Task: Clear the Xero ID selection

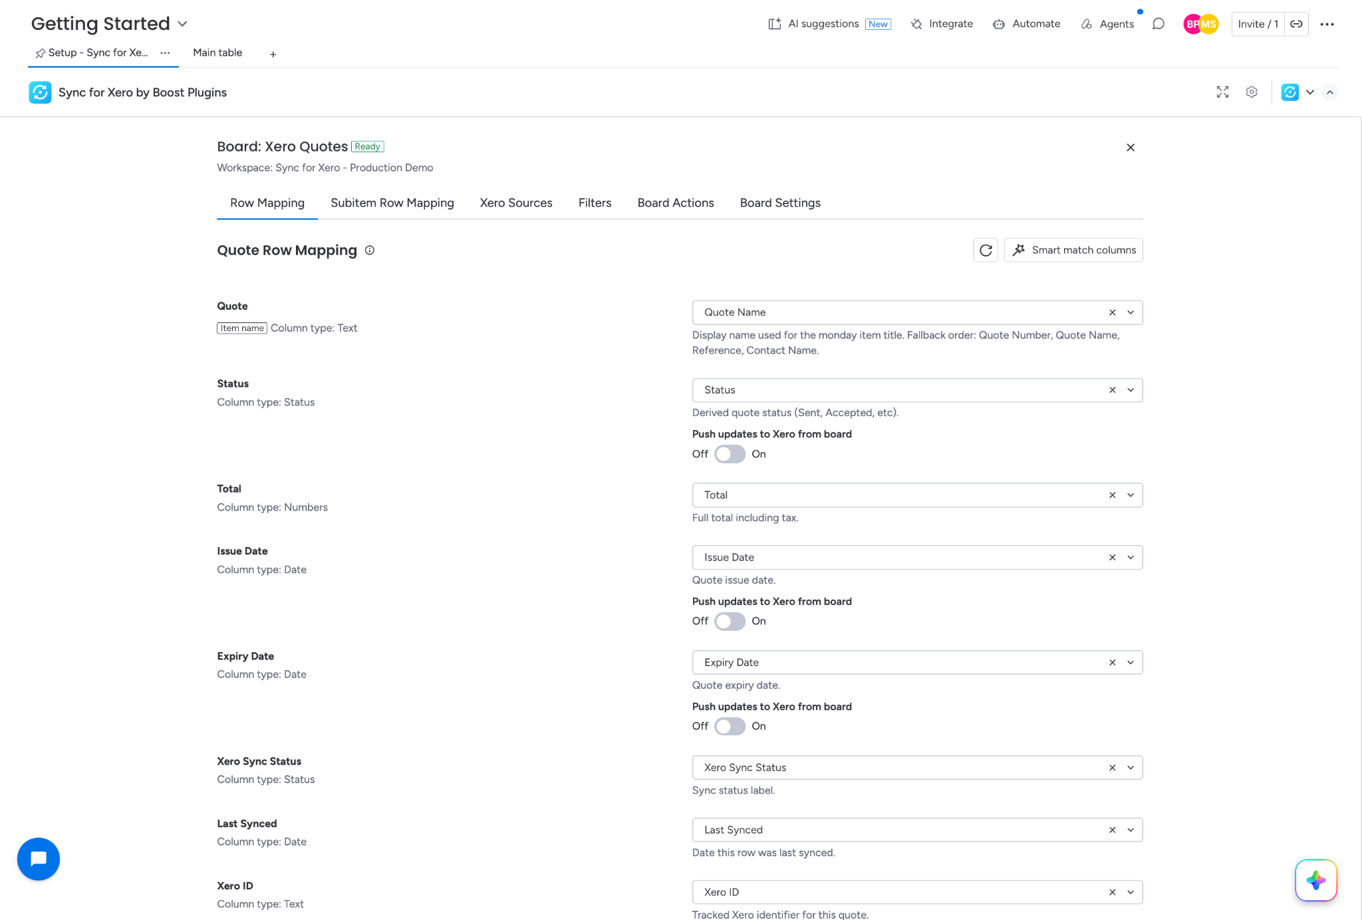Action: 1113,893
